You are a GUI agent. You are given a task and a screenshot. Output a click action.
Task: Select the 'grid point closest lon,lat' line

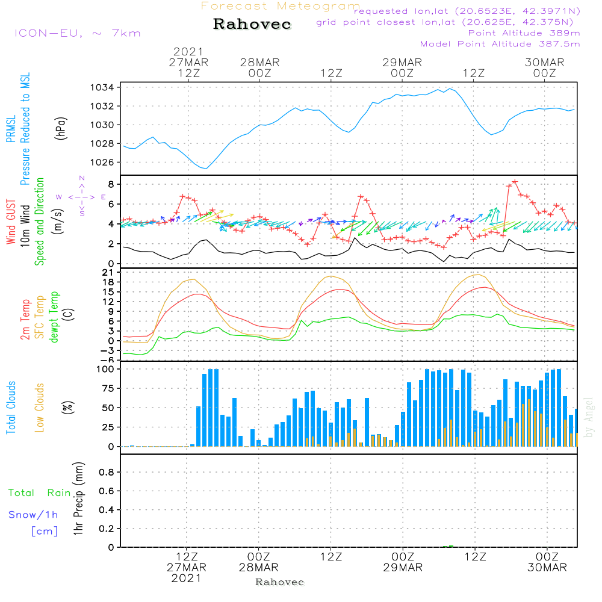pos(445,22)
